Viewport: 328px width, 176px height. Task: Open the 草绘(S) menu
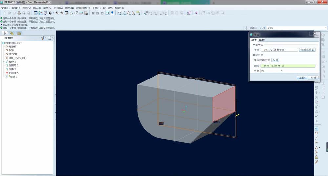click(x=47, y=8)
